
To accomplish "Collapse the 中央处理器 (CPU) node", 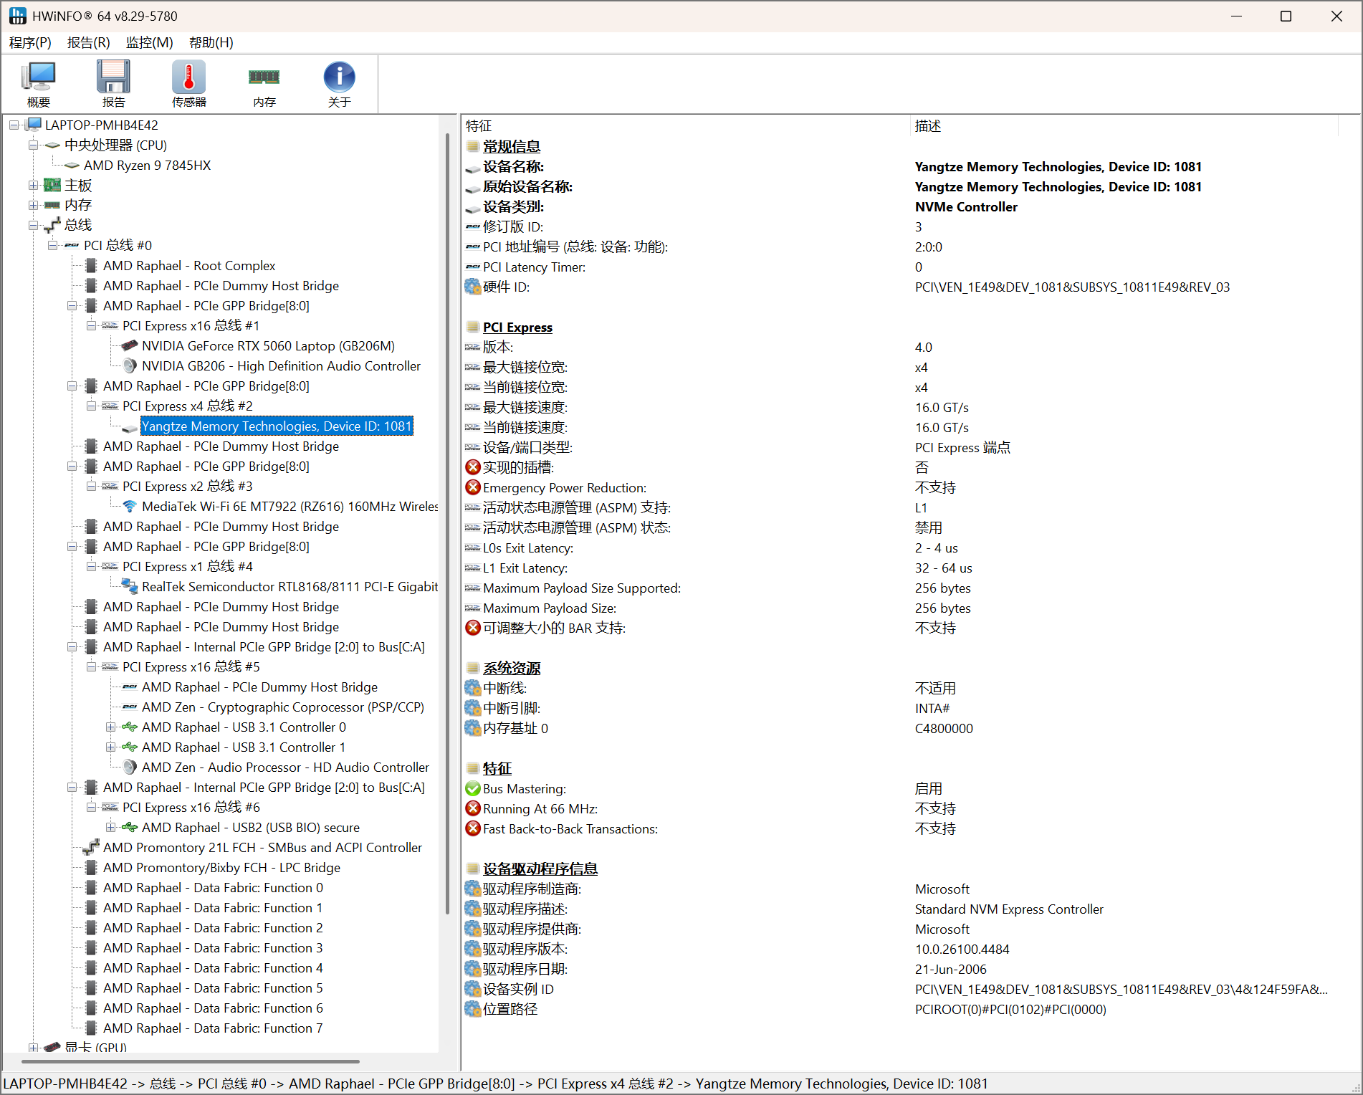I will coord(33,145).
